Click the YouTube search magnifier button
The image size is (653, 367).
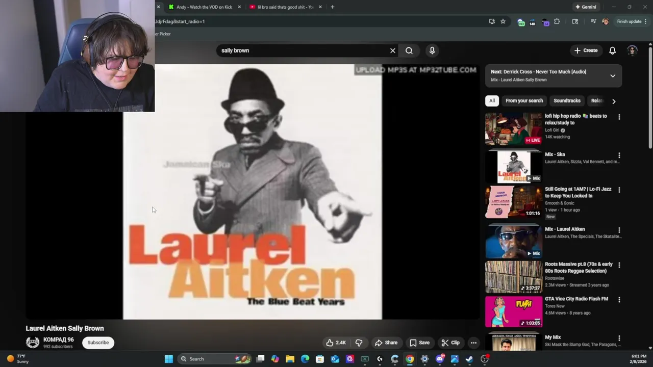409,50
